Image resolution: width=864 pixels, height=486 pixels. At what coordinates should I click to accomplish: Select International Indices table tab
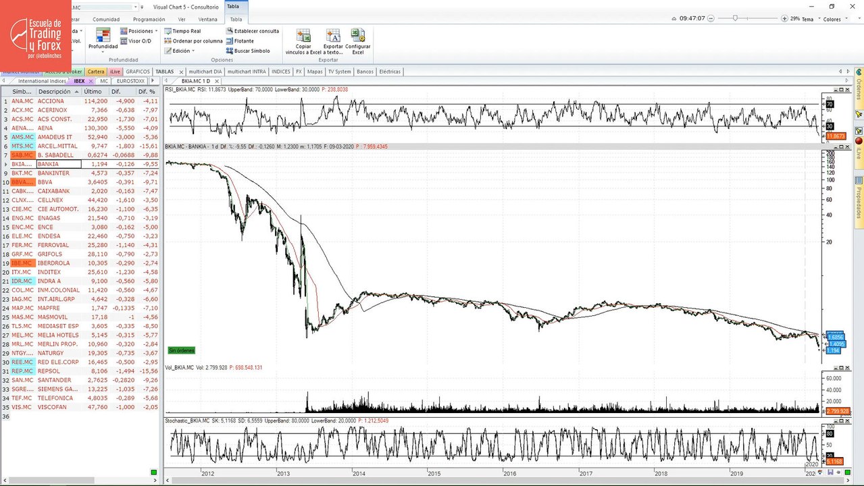pyautogui.click(x=42, y=81)
